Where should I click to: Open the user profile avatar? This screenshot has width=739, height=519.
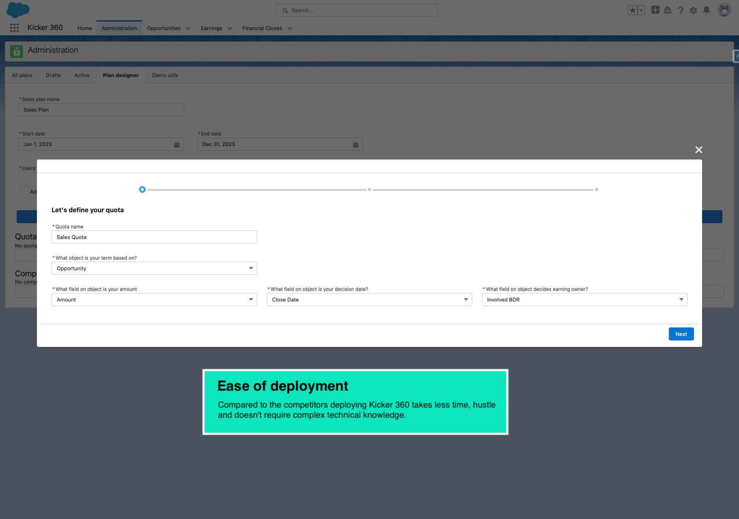pyautogui.click(x=724, y=10)
